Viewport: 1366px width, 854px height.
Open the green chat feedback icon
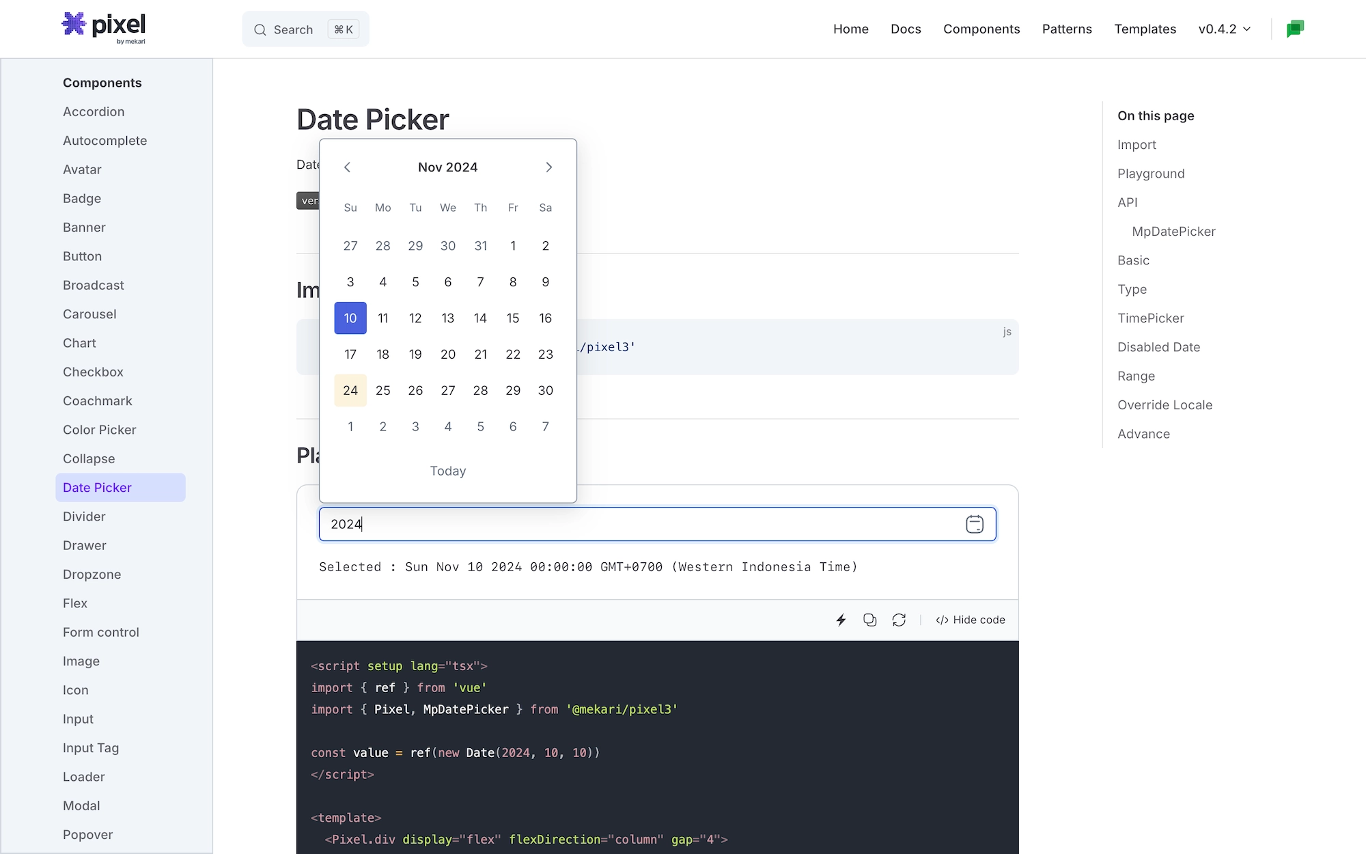point(1295,29)
